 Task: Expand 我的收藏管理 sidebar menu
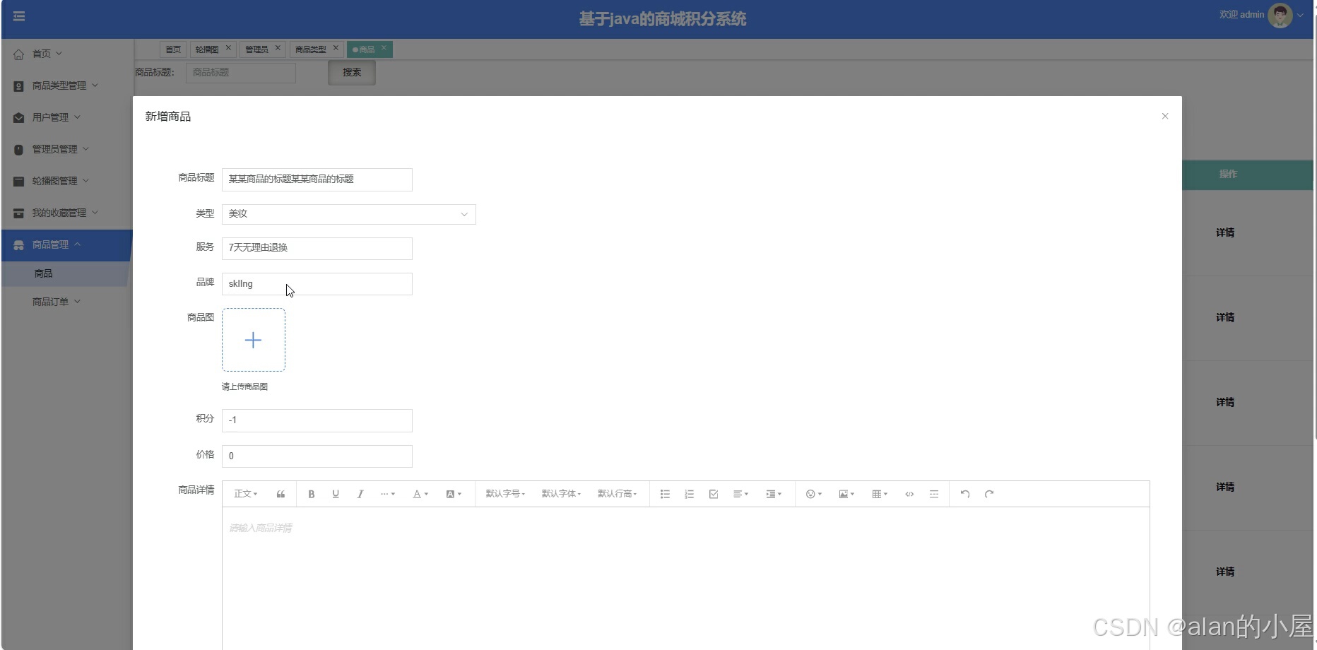(x=66, y=213)
